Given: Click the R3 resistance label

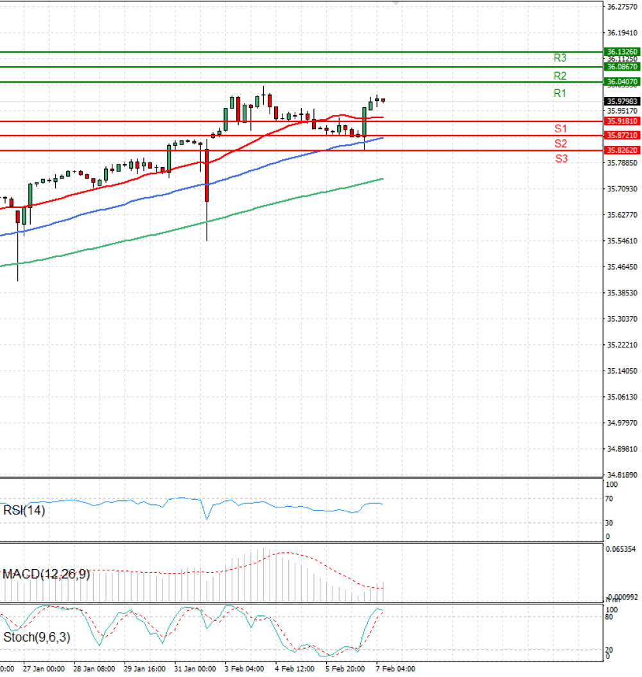Looking at the screenshot, I should coord(560,58).
